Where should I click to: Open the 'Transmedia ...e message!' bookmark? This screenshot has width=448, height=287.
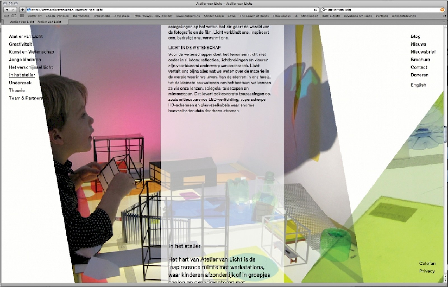(112, 16)
